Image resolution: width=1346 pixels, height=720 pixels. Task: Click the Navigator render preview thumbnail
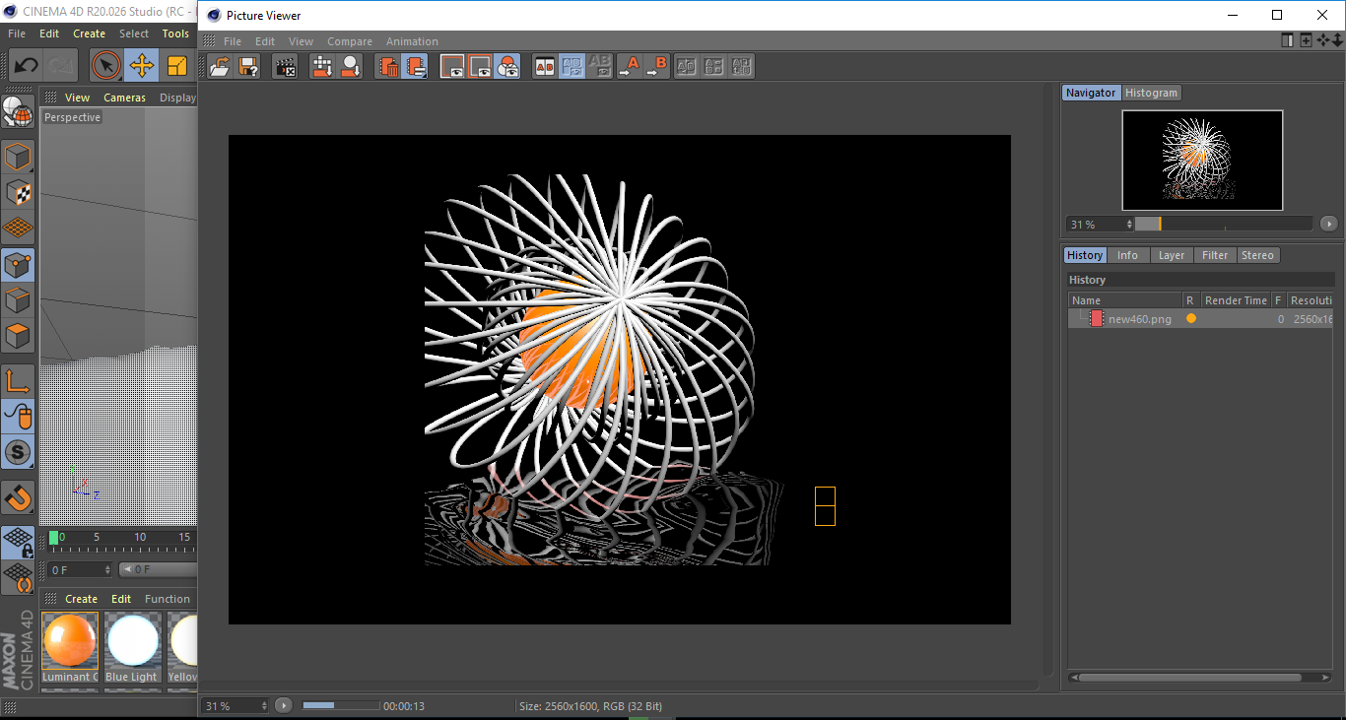1202,160
